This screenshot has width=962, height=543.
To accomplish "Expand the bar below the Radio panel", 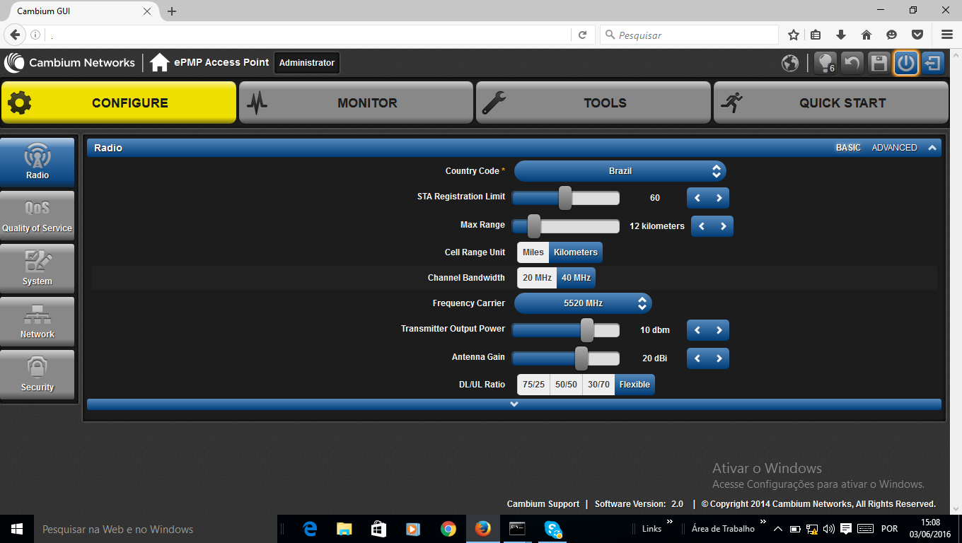I will click(x=514, y=404).
